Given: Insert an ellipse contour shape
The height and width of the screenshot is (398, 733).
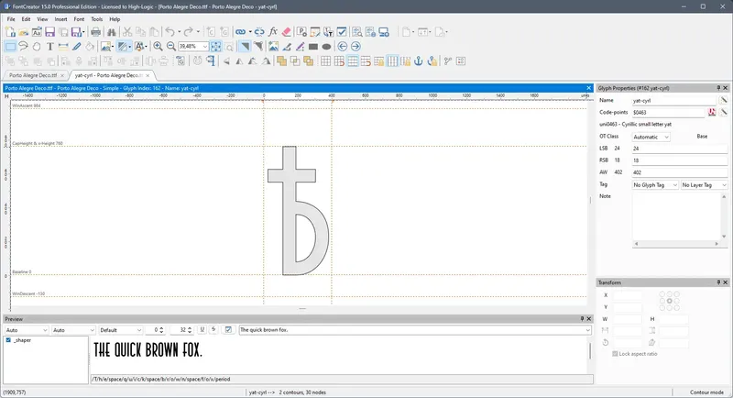Looking at the screenshot, I should [326, 46].
